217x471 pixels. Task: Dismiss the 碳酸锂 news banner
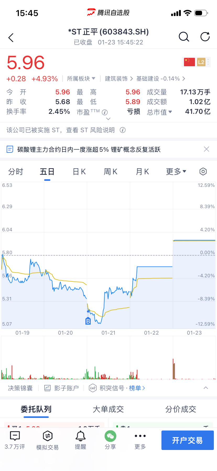click(x=207, y=149)
